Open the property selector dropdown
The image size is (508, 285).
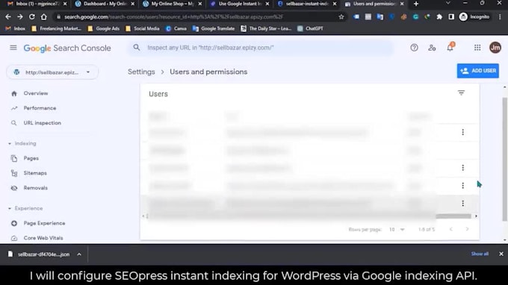tap(52, 72)
